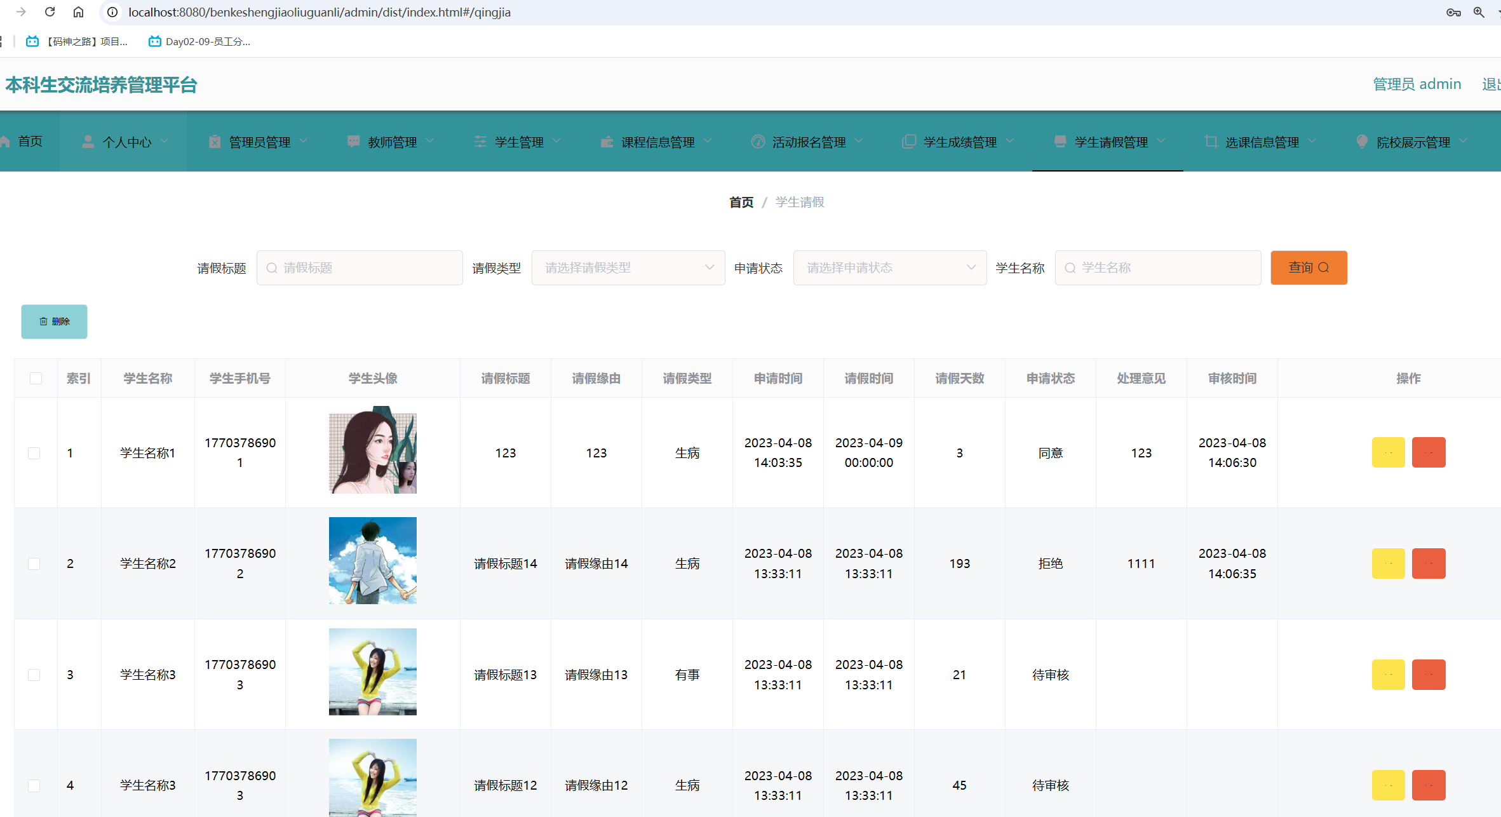
Task: Click the 请假天数 column header
Action: [x=960, y=379]
